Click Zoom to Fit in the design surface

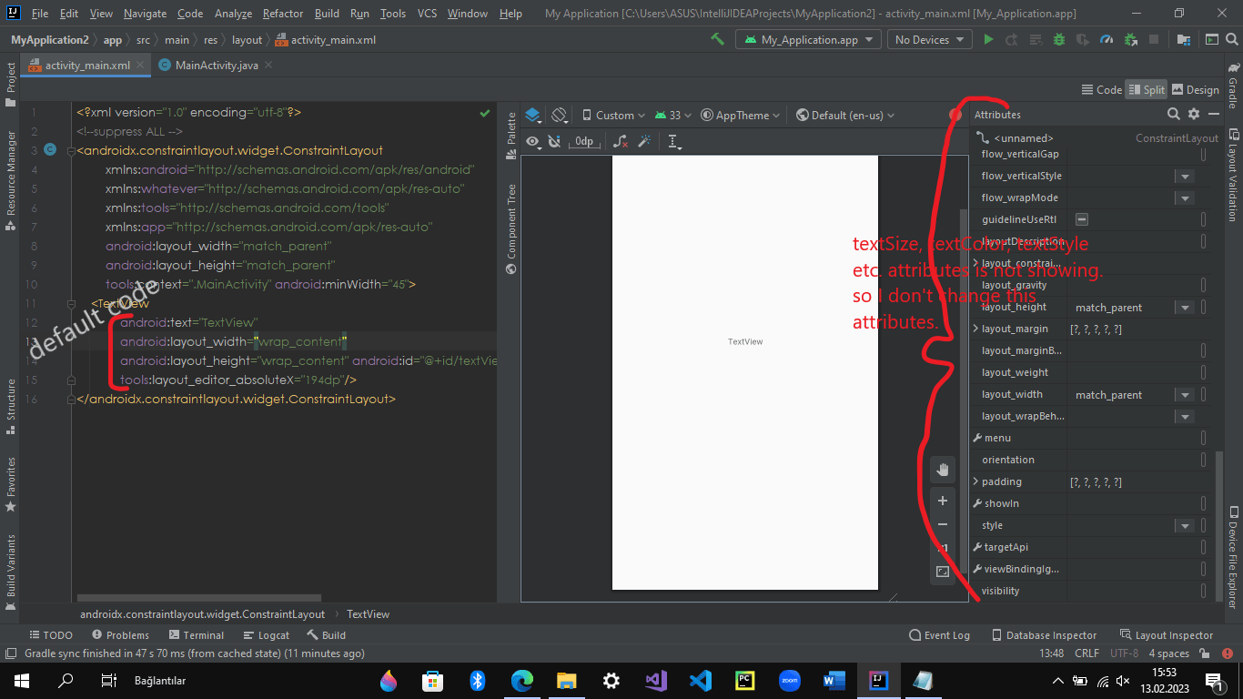pyautogui.click(x=943, y=571)
